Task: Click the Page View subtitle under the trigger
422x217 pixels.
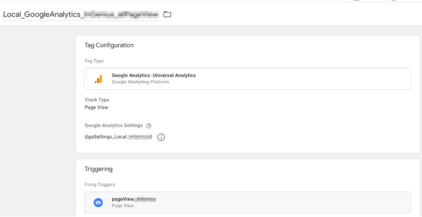Action: click(x=123, y=206)
